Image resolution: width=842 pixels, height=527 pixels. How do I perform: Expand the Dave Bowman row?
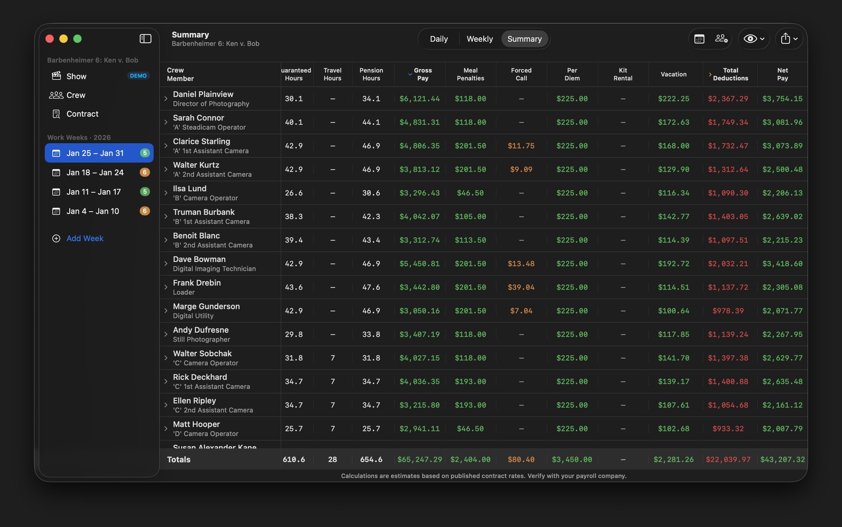point(166,263)
